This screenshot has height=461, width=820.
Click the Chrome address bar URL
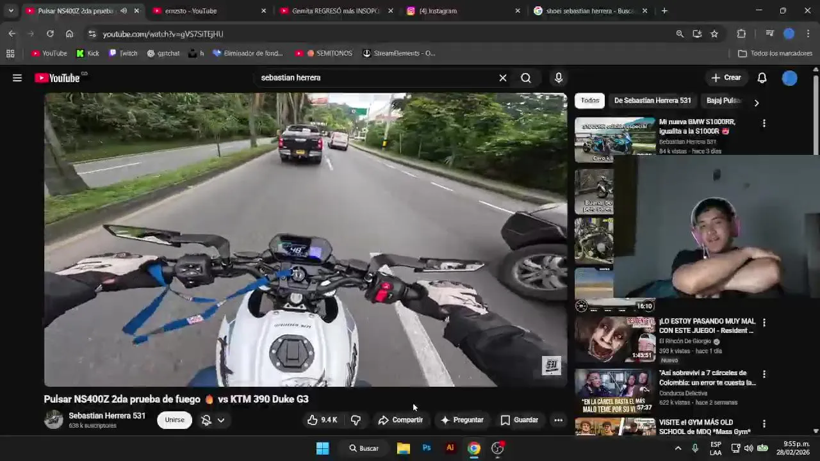coord(163,34)
